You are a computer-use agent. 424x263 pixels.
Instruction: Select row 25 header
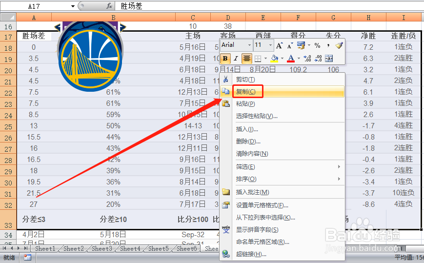(x=8, y=126)
